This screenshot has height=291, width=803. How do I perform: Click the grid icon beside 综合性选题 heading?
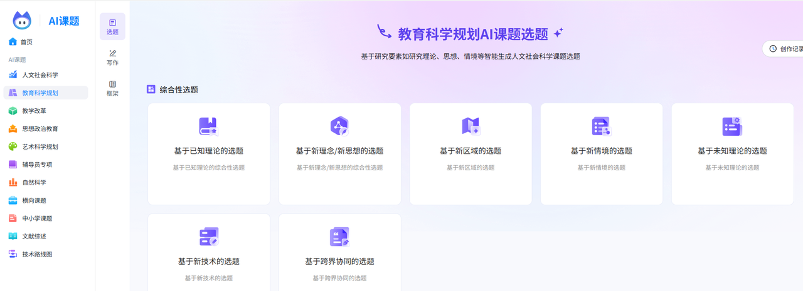click(x=151, y=89)
